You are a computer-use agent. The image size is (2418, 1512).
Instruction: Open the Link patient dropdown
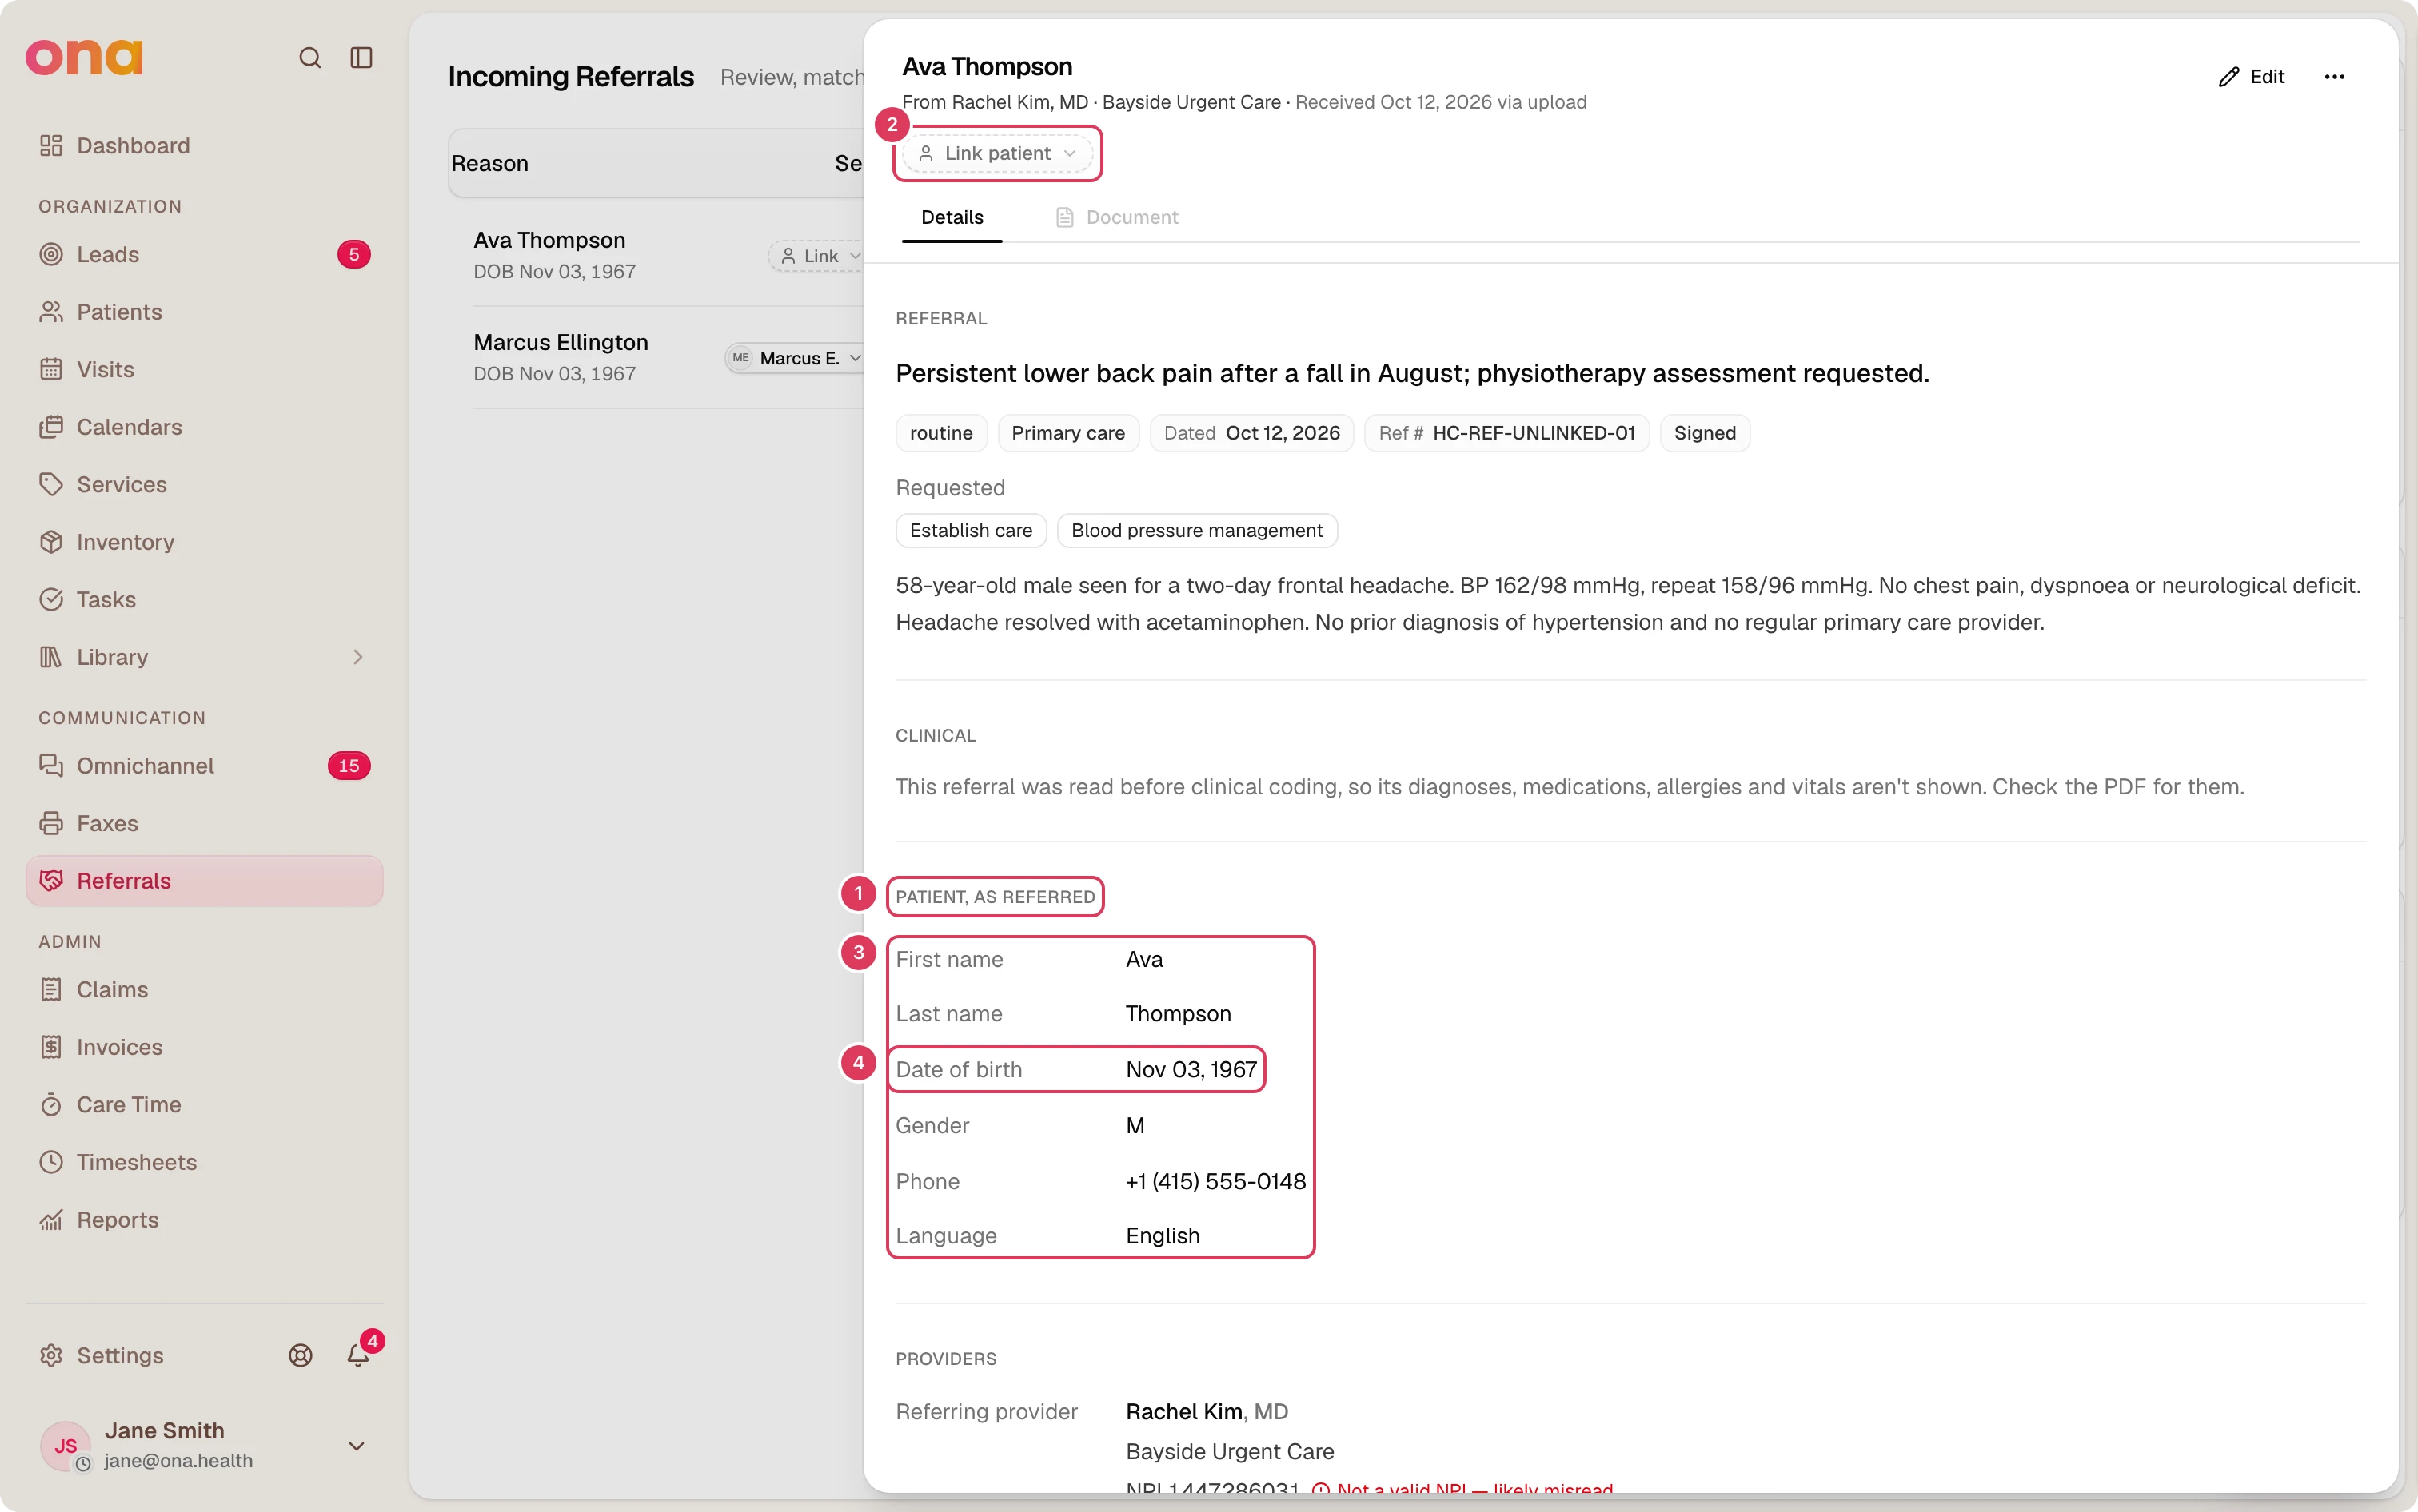[997, 154]
